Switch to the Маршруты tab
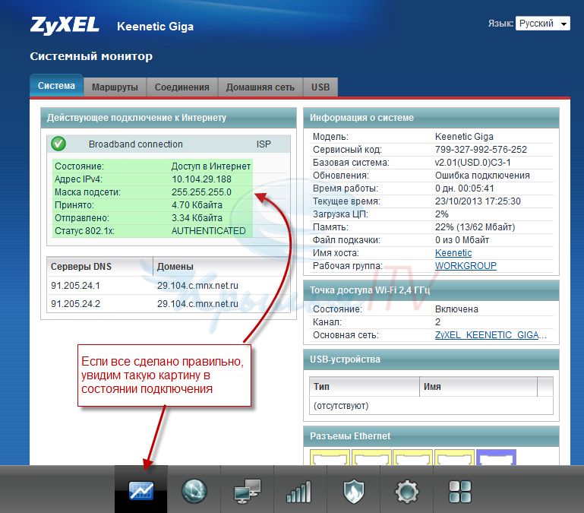Viewport: 584px width, 513px height. (x=115, y=87)
